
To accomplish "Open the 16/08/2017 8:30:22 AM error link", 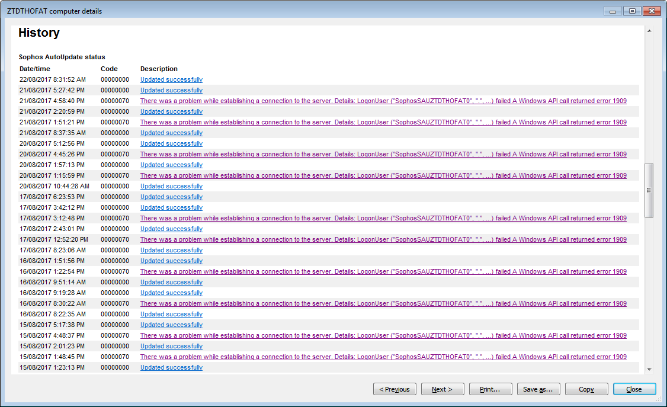I will pos(383,303).
